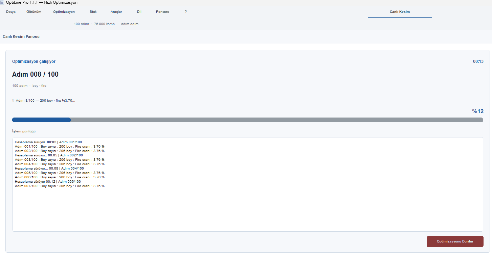Select the '%12' progress percentage label

click(x=478, y=111)
